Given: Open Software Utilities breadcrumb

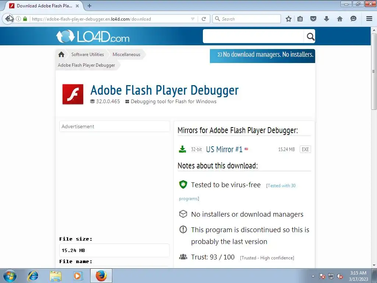Looking at the screenshot, I should pyautogui.click(x=88, y=55).
